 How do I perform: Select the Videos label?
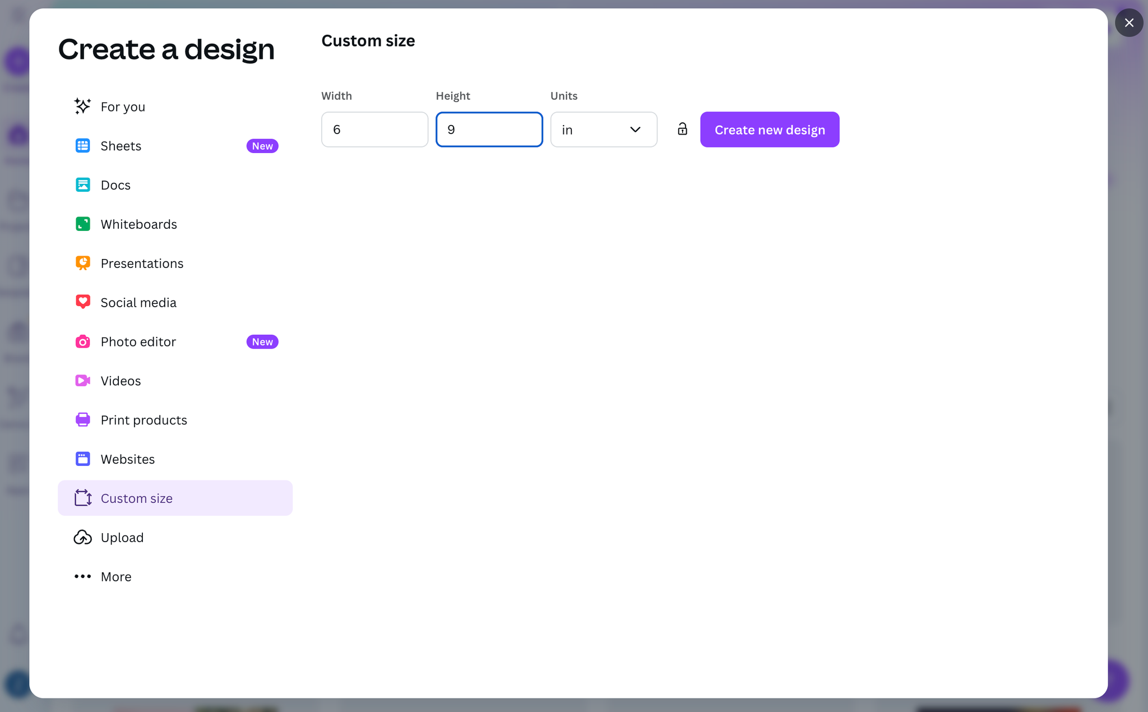(121, 381)
